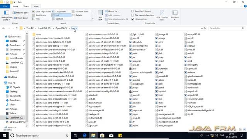Go up one folder level

(x=17, y=28)
